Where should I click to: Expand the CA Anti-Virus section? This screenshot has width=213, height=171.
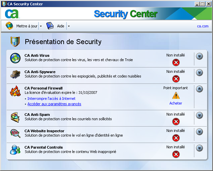coord(199,56)
